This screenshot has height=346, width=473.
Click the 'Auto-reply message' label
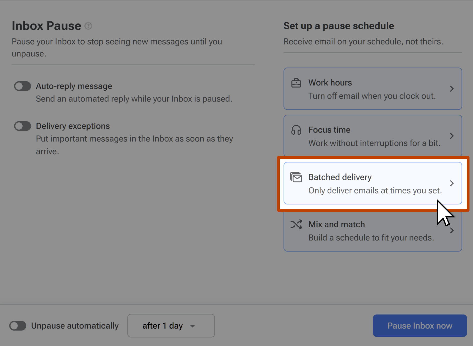point(74,86)
